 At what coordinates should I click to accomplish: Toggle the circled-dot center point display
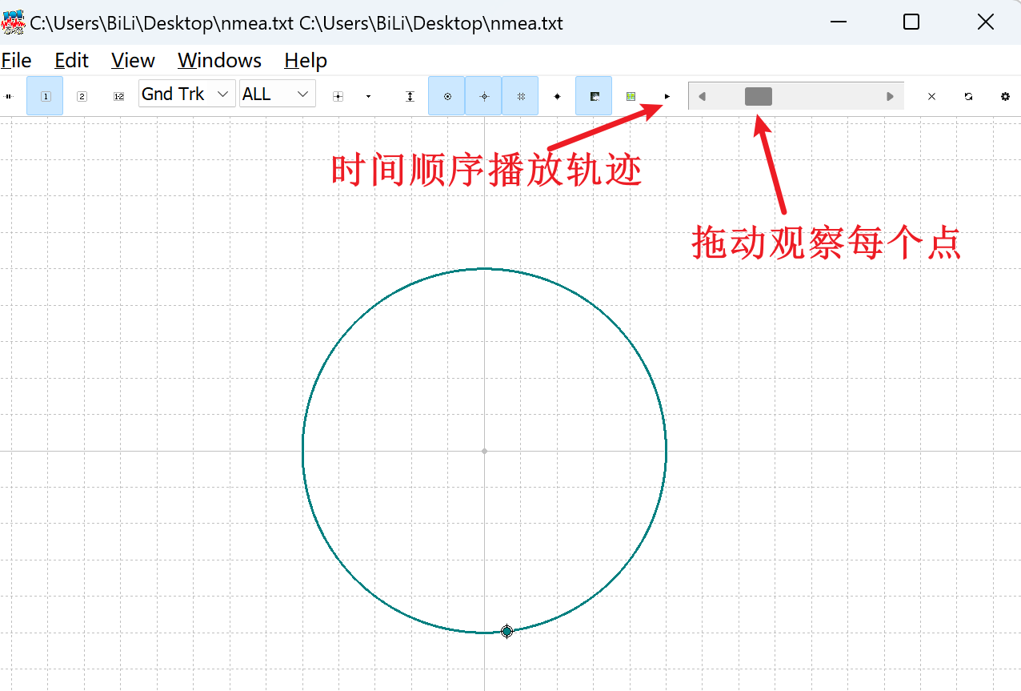(x=446, y=95)
